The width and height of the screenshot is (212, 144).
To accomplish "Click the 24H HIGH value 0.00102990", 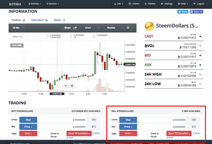I will tap(187, 76).
